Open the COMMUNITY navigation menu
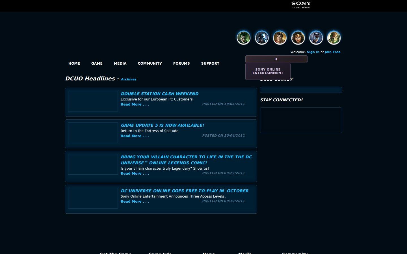Viewport: 407px width, 254px height. pos(150,63)
